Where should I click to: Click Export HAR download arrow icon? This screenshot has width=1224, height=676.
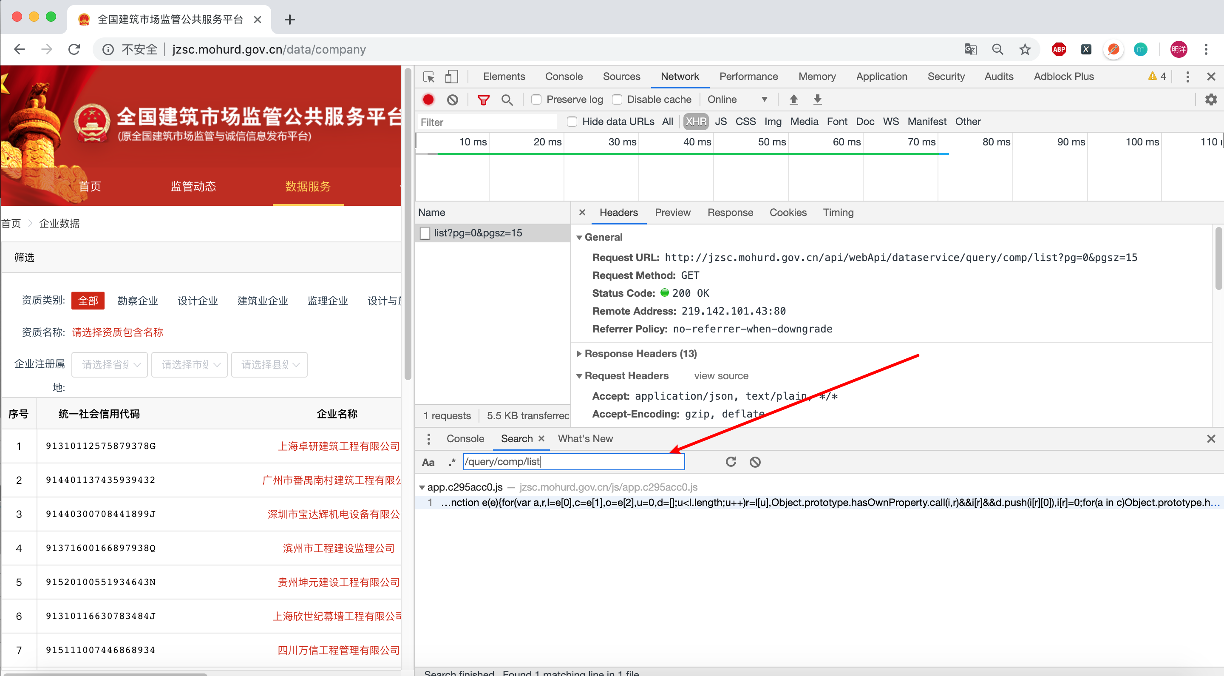click(x=817, y=99)
